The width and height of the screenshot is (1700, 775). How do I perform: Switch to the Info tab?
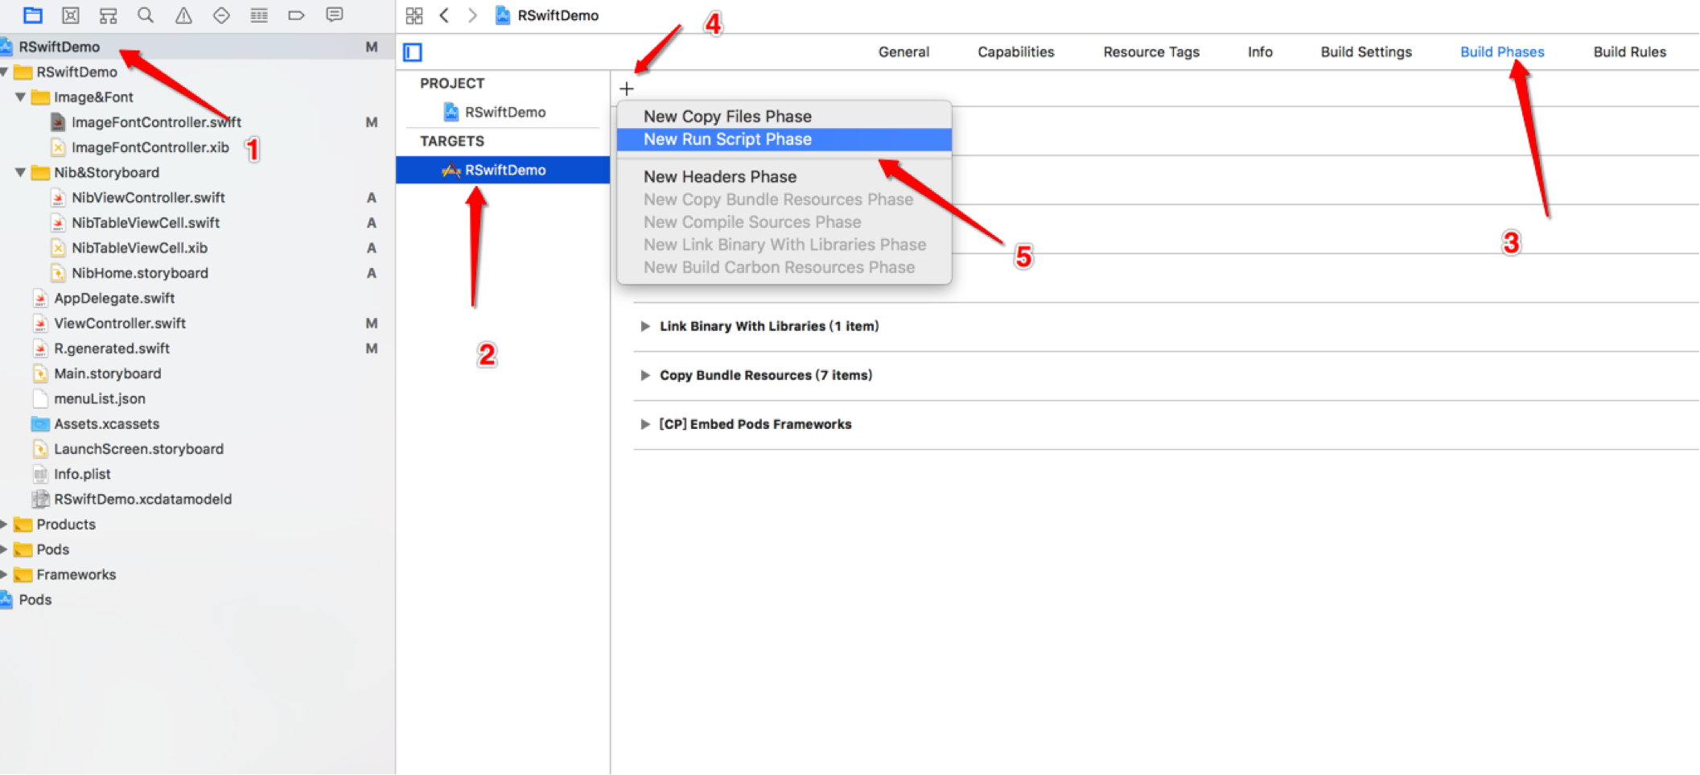tap(1260, 52)
